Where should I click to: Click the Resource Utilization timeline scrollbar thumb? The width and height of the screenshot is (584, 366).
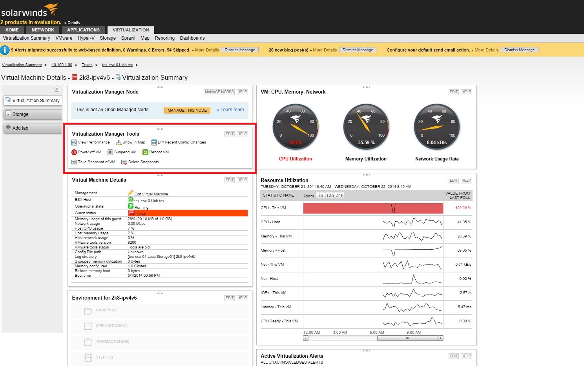[407, 338]
